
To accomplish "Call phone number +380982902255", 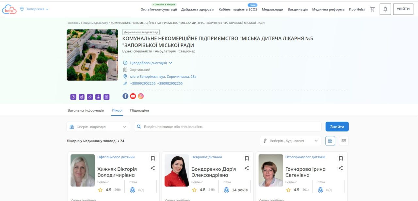I will tap(170, 84).
